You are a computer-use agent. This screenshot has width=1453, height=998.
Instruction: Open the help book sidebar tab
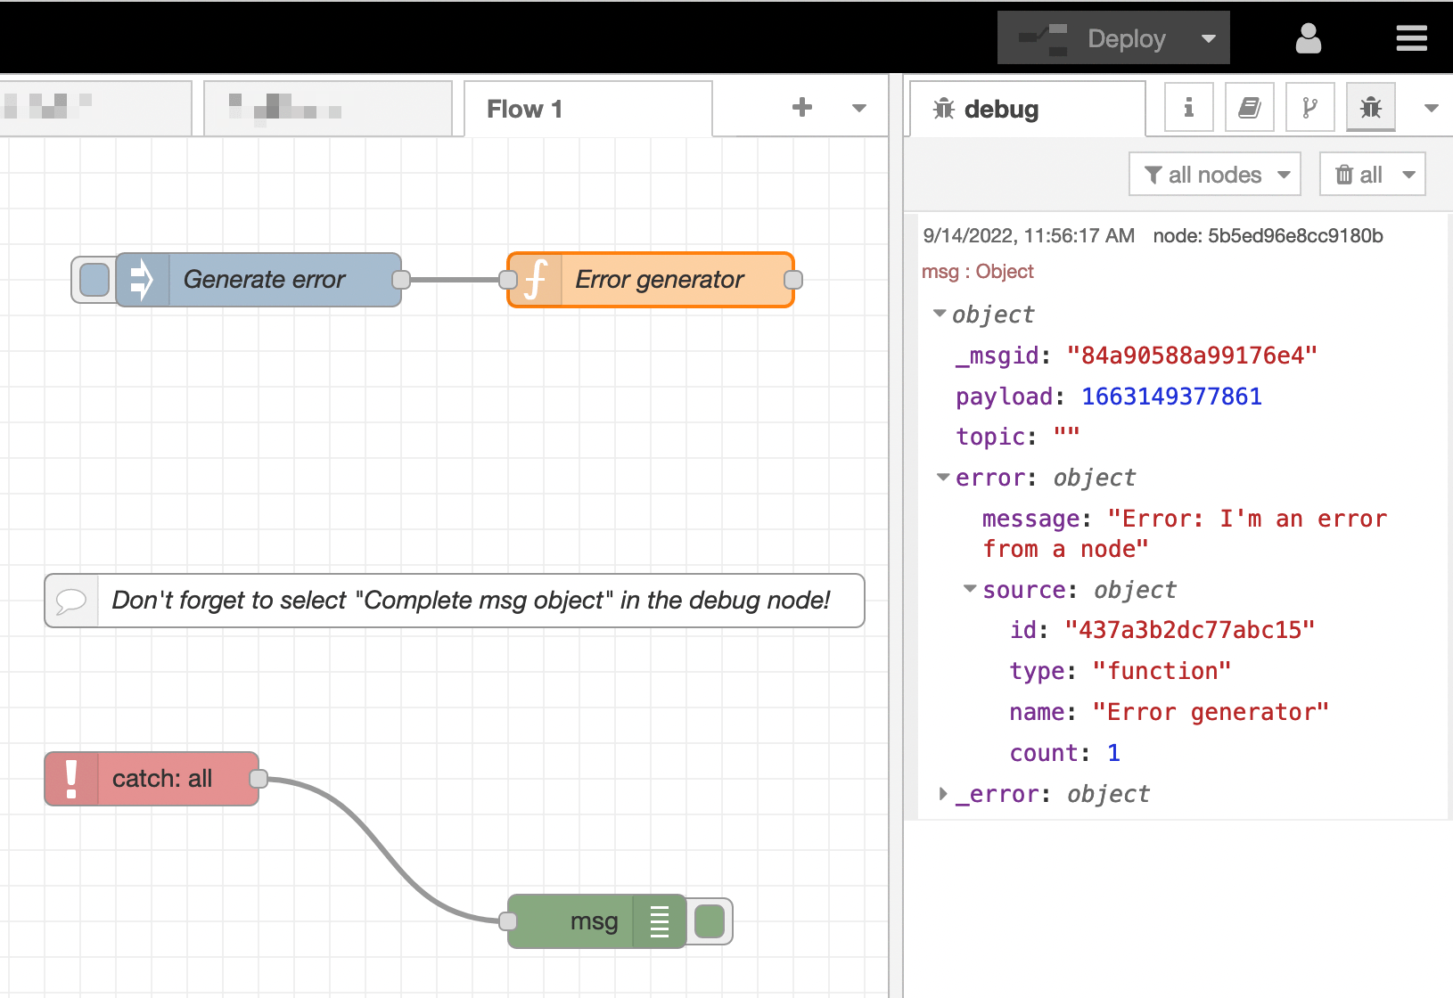1249,108
